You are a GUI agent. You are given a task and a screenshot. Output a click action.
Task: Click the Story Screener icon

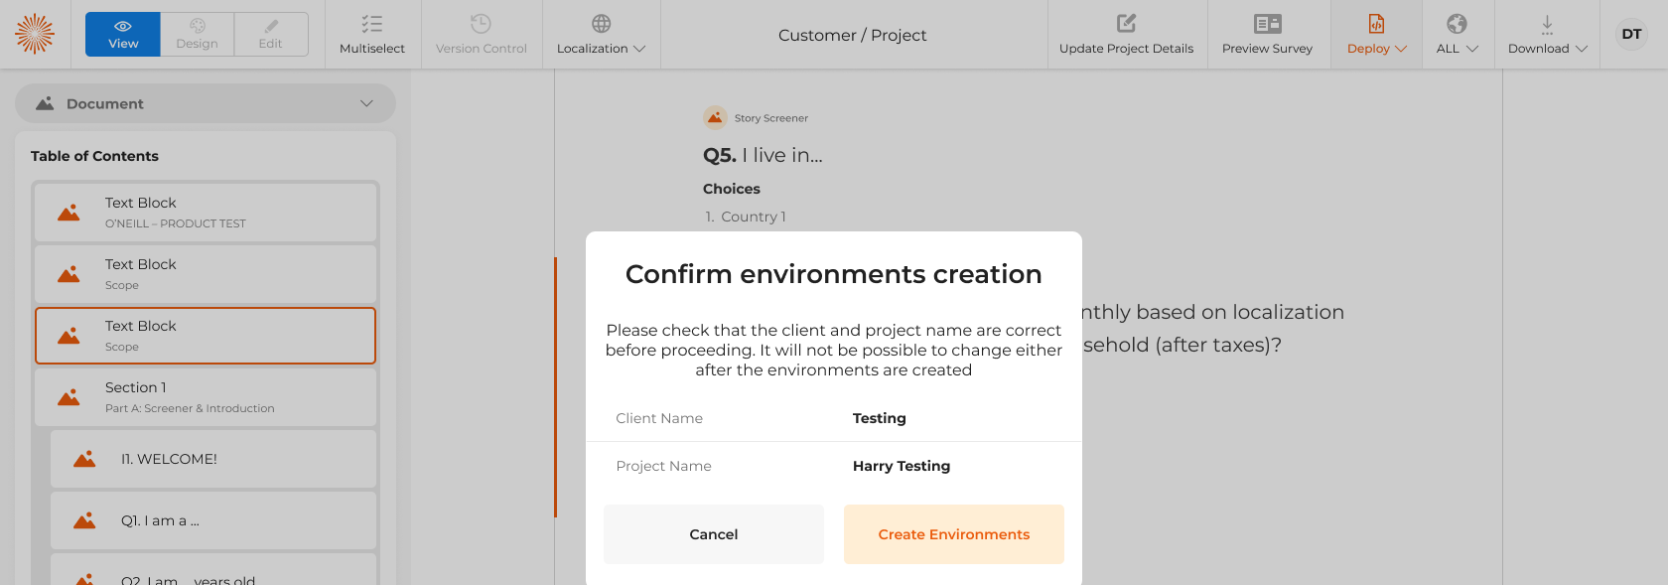click(715, 118)
